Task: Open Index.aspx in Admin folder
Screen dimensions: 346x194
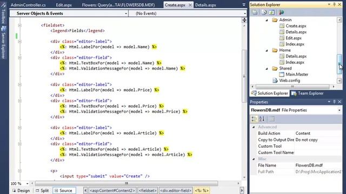Action: coord(295,44)
